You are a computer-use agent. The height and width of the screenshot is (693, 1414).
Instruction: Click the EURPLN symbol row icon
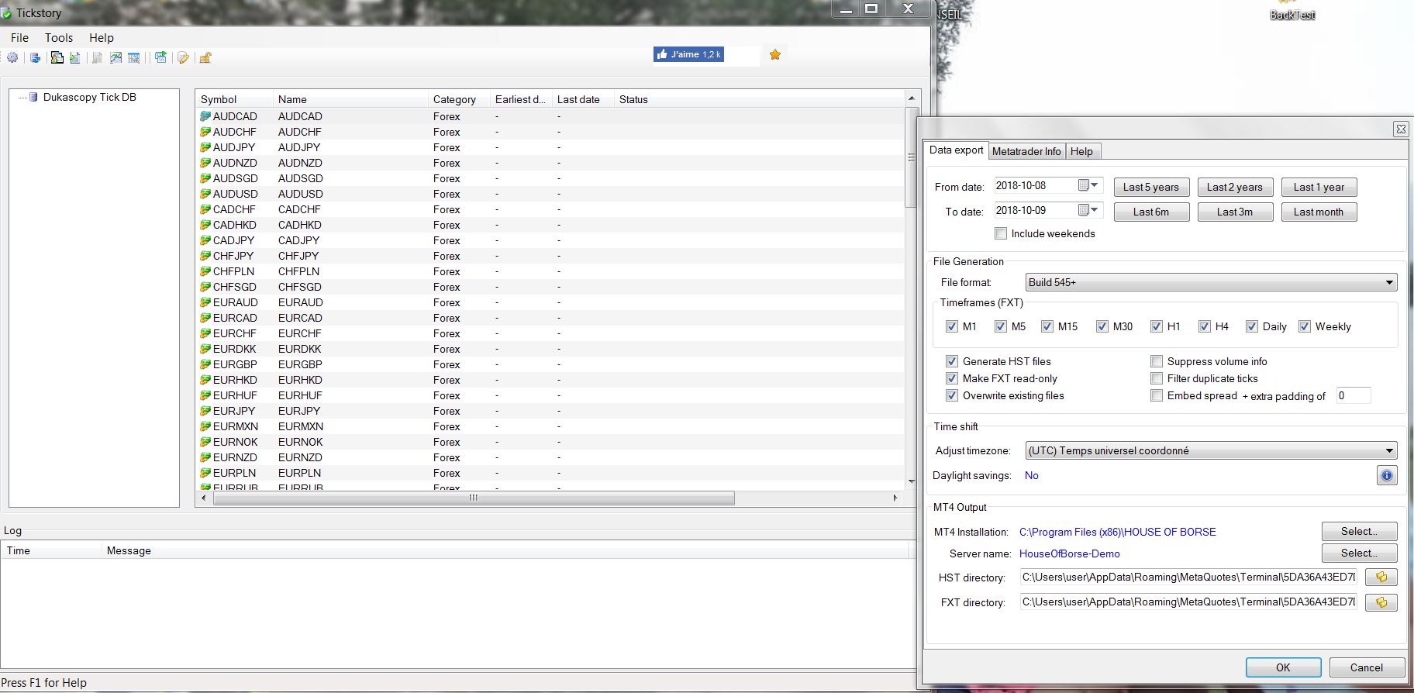coord(205,473)
